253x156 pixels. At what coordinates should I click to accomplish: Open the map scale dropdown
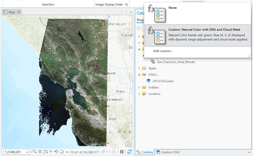[x=27, y=152]
